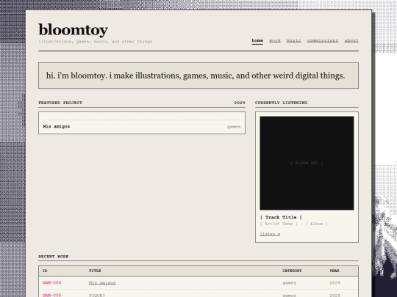Select the [ Track Title ] text
397x297 pixels.
(281, 217)
